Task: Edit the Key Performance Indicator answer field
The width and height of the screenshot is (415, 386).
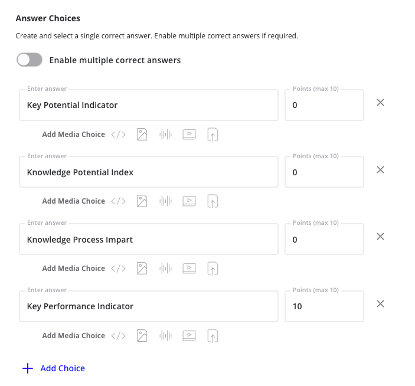Action: 148,306
